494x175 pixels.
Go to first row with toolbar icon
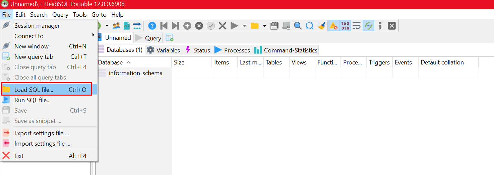click(x=164, y=26)
